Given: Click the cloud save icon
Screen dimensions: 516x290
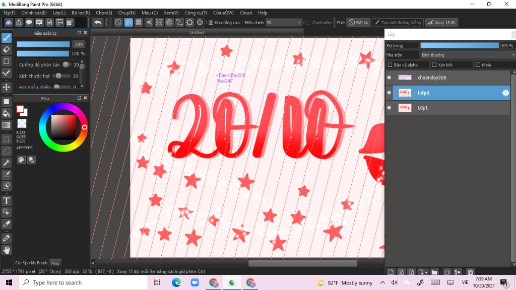Looking at the screenshot, I should tap(9, 22).
